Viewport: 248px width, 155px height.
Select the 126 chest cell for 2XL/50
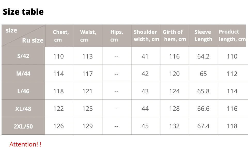click(x=59, y=126)
